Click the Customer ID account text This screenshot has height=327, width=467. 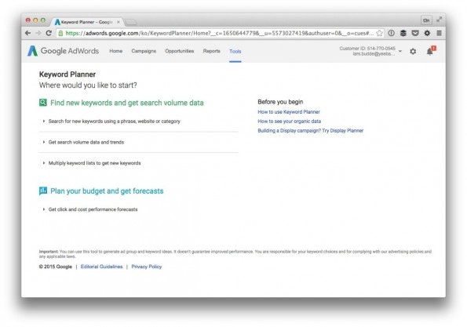[367, 48]
